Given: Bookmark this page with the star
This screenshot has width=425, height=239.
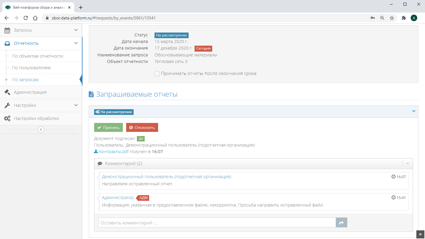Looking at the screenshot, I should pyautogui.click(x=392, y=18).
